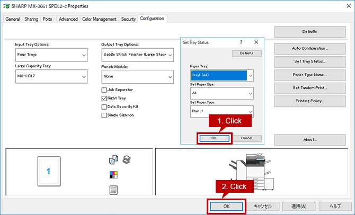Click the collate copies icon in preview
The width and height of the screenshot is (355, 215).
(x=113, y=159)
